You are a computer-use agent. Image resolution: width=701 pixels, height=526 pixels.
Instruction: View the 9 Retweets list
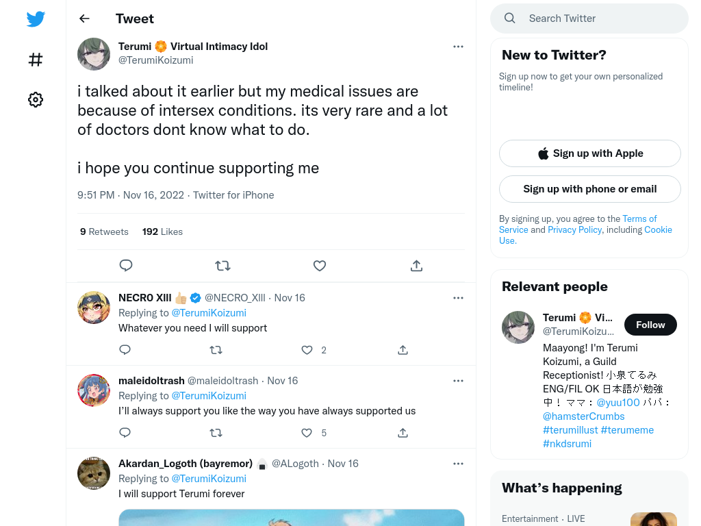pos(104,231)
